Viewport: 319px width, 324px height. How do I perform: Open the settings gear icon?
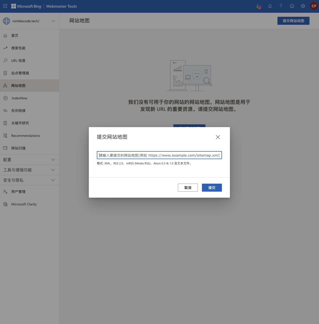coord(303,6)
